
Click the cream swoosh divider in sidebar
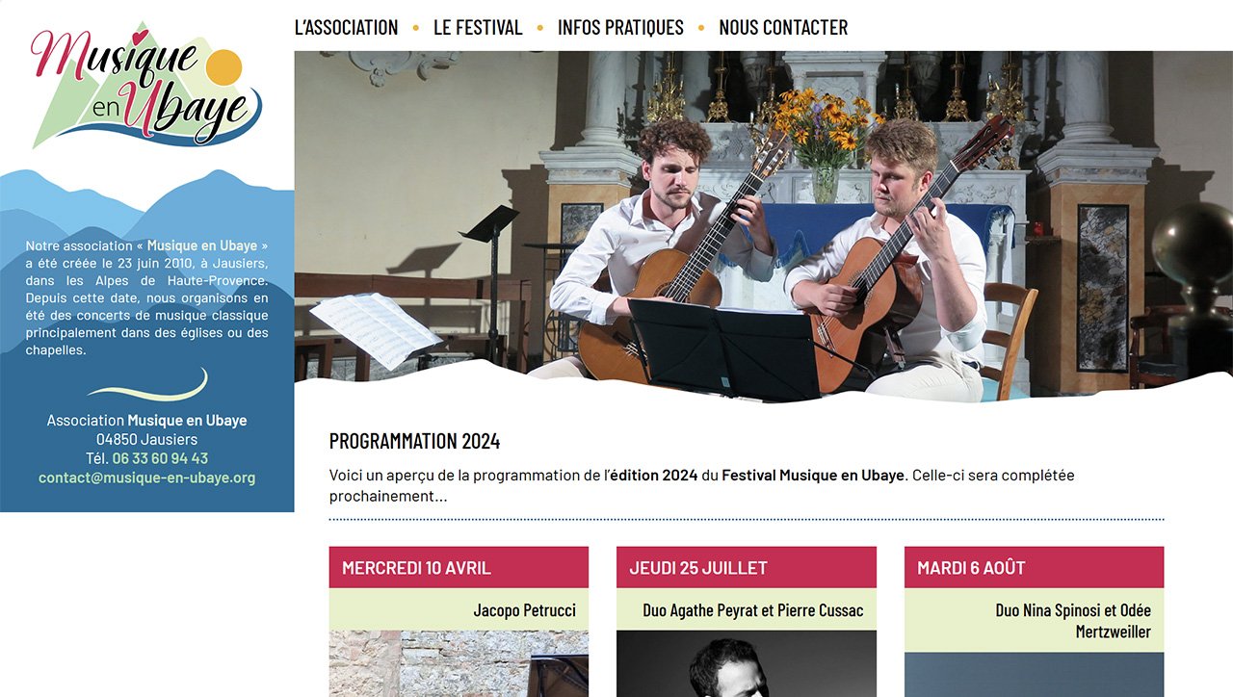[x=147, y=385]
